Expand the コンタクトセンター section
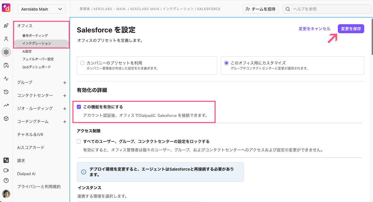 point(35,95)
